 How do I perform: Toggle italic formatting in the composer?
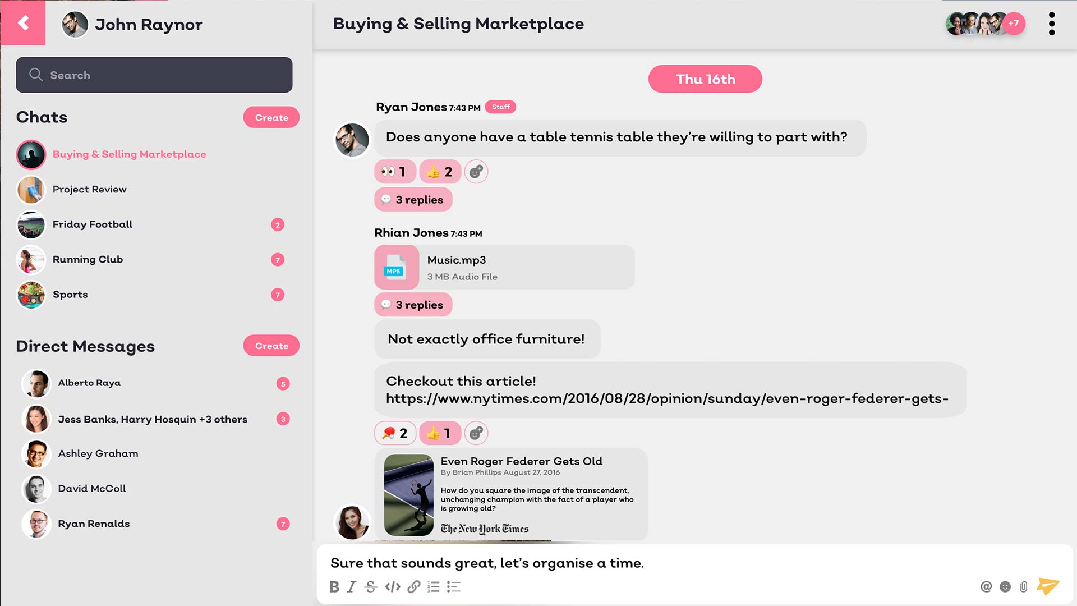(x=352, y=587)
